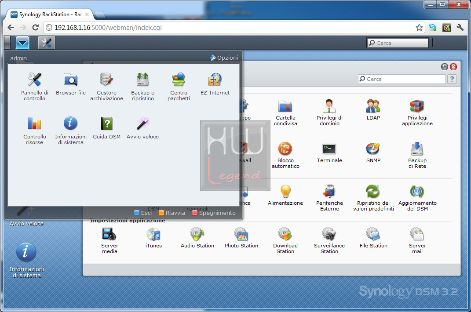
Task: Close the Synology RackStation tab
Action: (x=87, y=15)
